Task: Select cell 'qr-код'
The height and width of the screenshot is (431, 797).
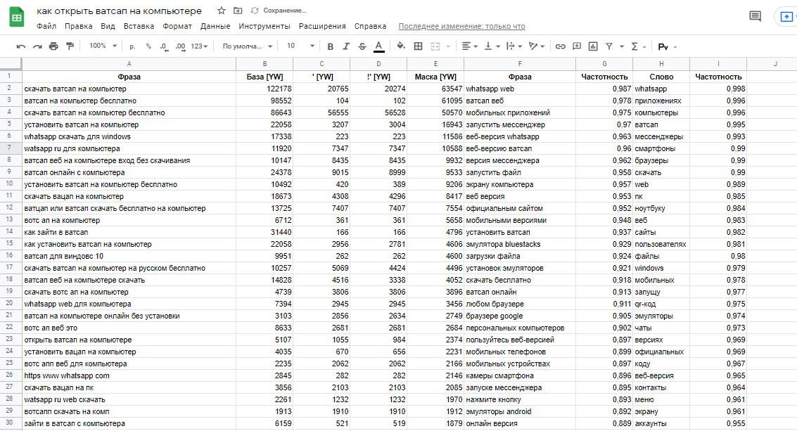Action: coord(661,304)
